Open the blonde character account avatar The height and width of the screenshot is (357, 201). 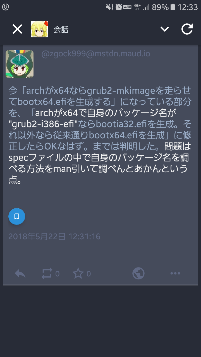tap(40, 29)
